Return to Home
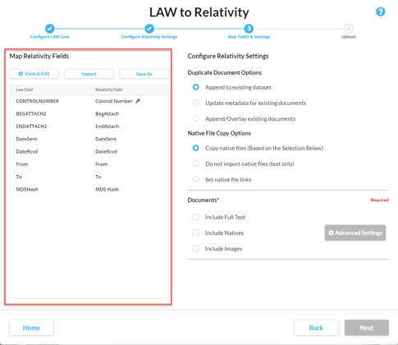The height and width of the screenshot is (345, 398). [x=31, y=328]
